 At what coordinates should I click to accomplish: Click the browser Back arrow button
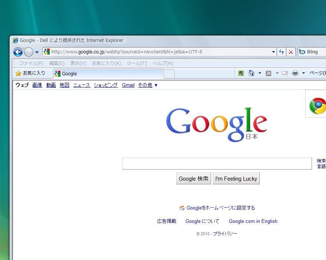(x=18, y=52)
